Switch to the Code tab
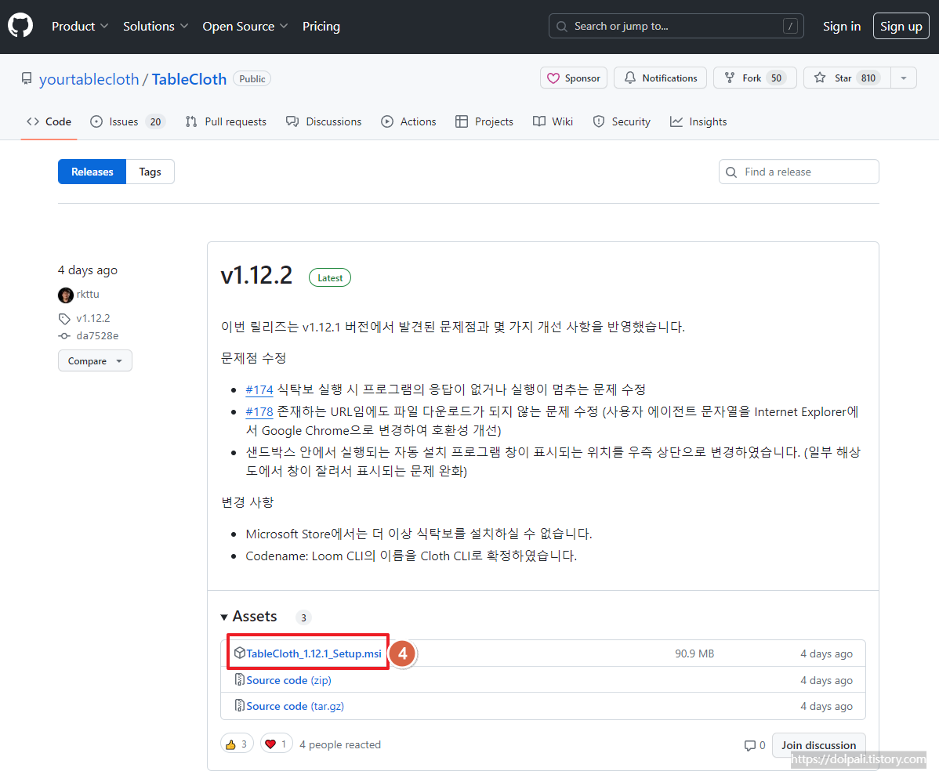The height and width of the screenshot is (782, 939). (49, 121)
